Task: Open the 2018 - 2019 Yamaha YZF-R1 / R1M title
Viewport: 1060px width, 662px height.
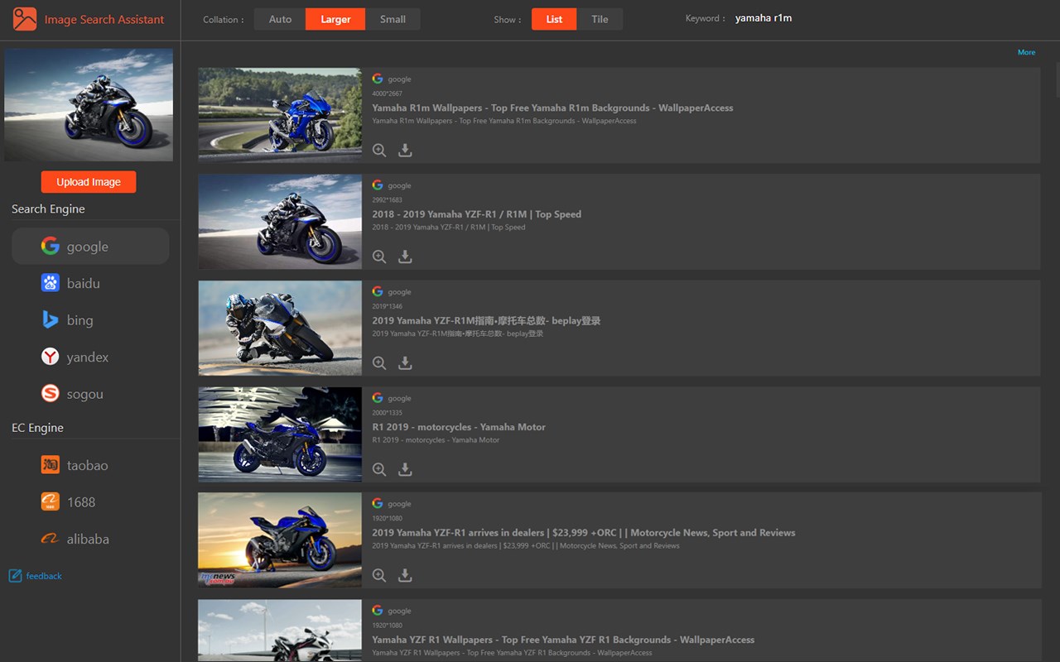Action: (x=477, y=214)
